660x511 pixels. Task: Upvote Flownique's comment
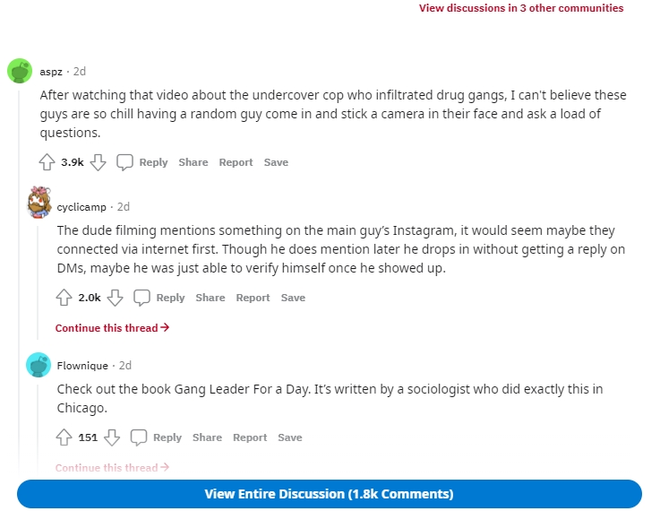click(x=64, y=437)
